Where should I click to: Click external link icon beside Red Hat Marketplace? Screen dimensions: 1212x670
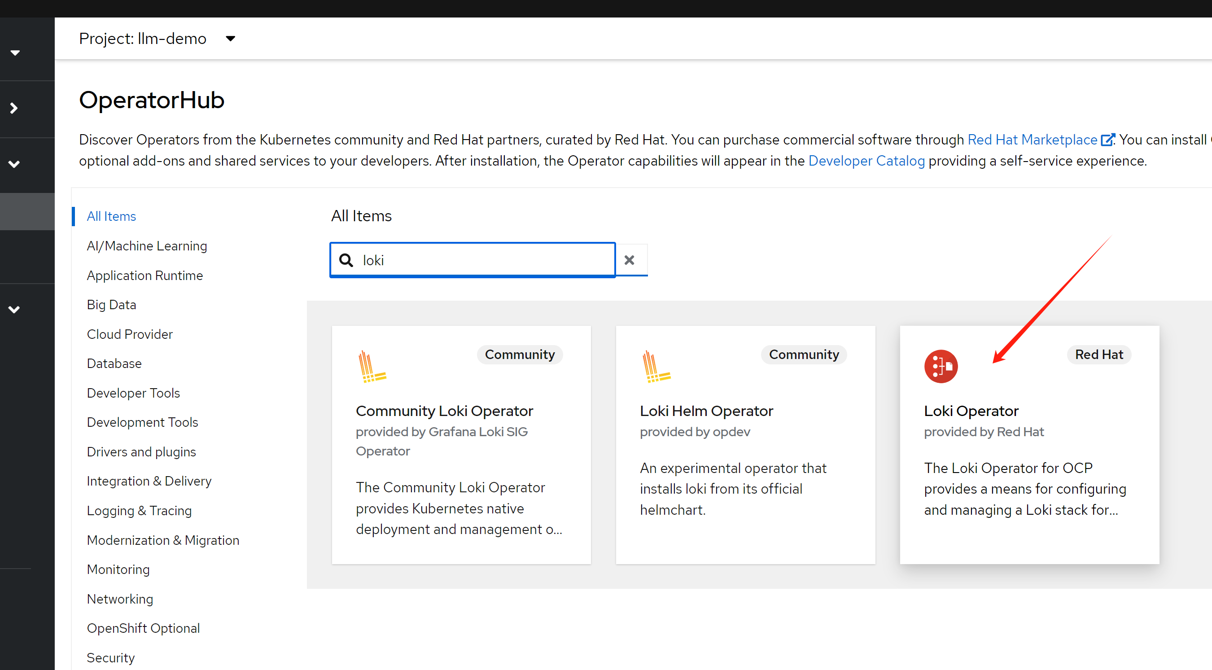[1107, 140]
